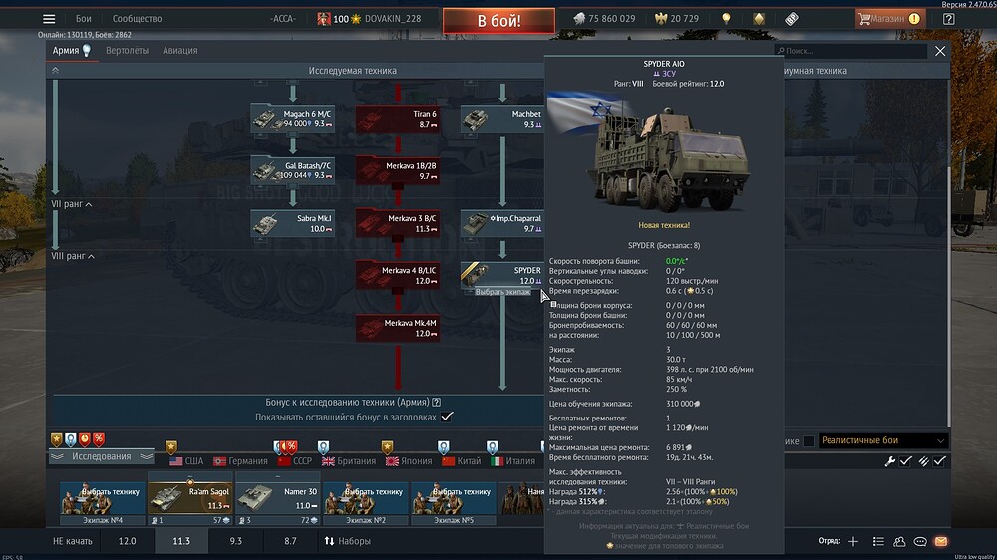Switch to the 11.3 preset
Viewport: 997px width, 560px height.
click(181, 541)
